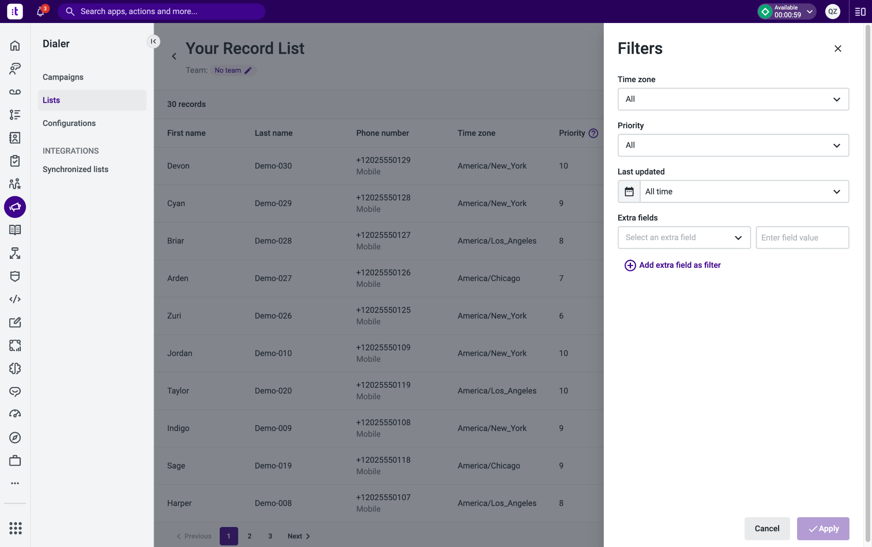Open the Home icon in the sidebar
This screenshot has height=547, width=872.
point(15,46)
